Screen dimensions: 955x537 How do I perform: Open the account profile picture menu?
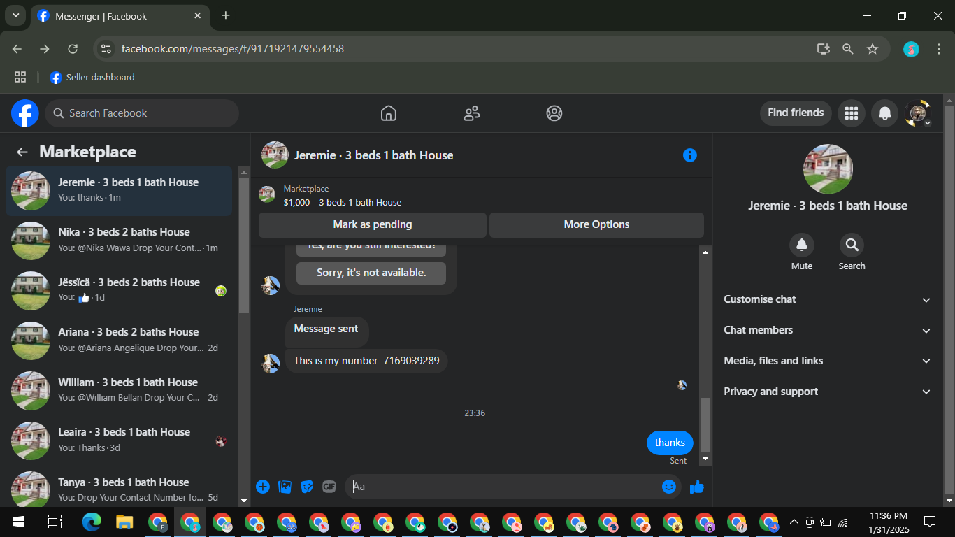918,113
